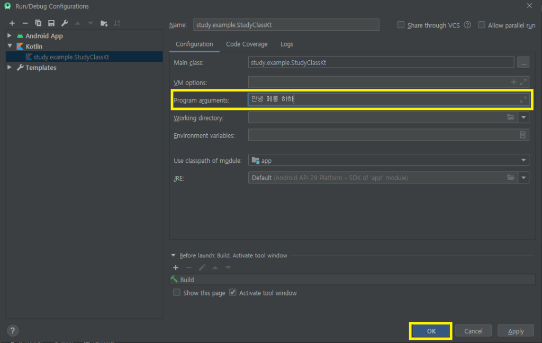Expand the Android App tree node
The height and width of the screenshot is (343, 542).
[10, 36]
